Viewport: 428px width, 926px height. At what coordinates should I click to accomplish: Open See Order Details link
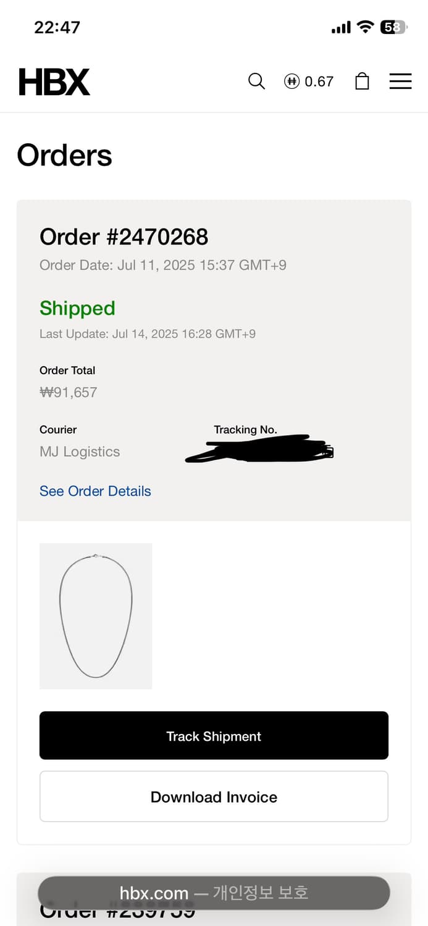point(95,491)
